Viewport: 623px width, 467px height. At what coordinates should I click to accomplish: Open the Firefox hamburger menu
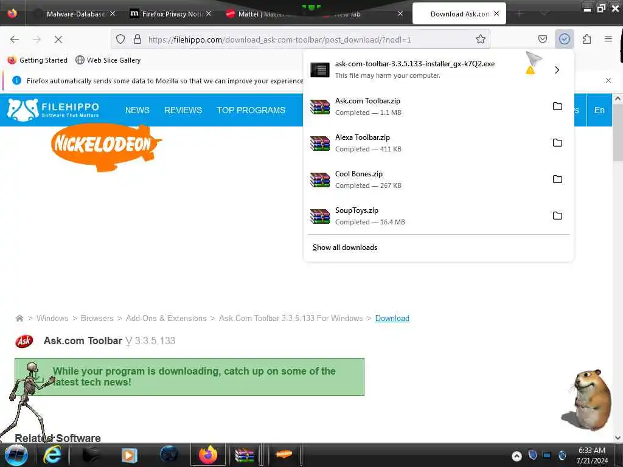(608, 39)
